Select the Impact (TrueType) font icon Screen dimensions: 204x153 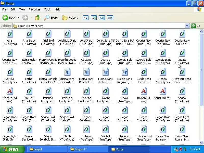(x=182, y=53)
